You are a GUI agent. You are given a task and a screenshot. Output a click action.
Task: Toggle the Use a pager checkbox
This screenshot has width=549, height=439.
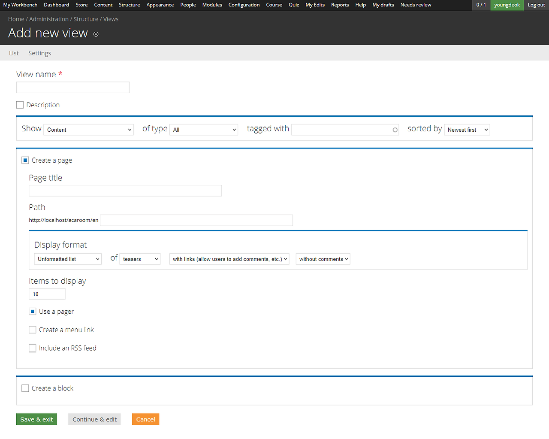click(33, 312)
